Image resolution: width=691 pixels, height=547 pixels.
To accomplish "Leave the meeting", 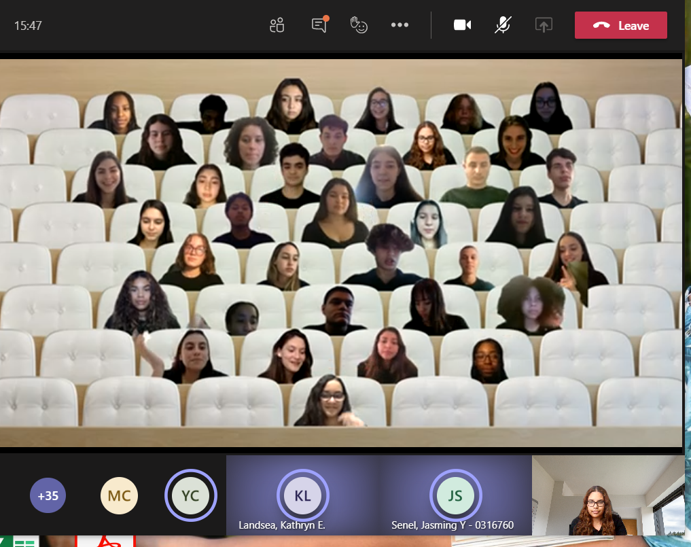I will [620, 25].
